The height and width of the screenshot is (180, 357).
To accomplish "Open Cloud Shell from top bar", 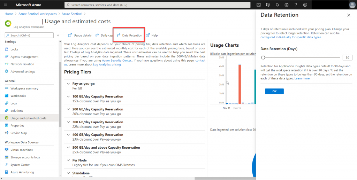I will [x=258, y=5].
